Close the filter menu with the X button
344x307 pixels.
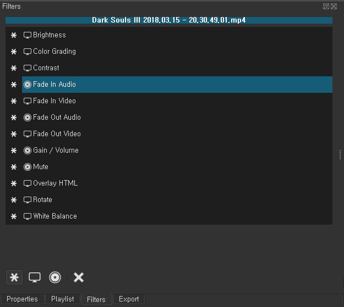pyautogui.click(x=79, y=277)
